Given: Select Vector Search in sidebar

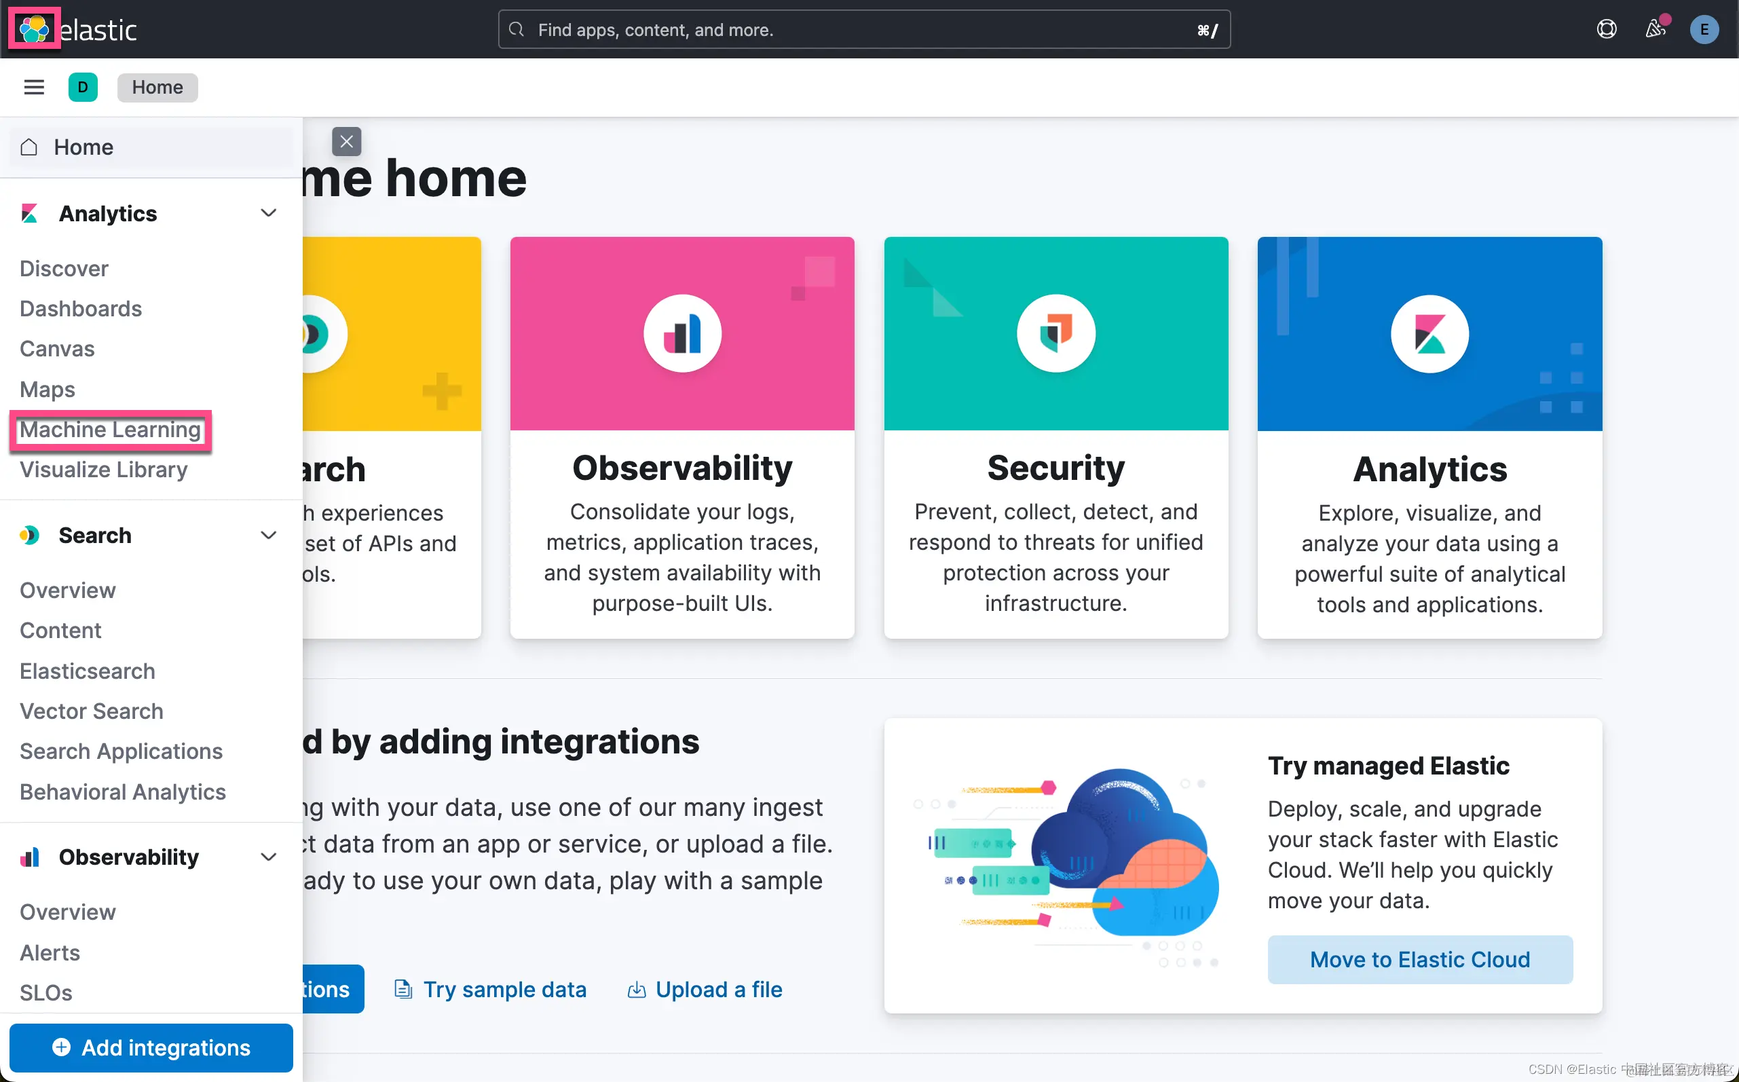Looking at the screenshot, I should tap(92, 711).
